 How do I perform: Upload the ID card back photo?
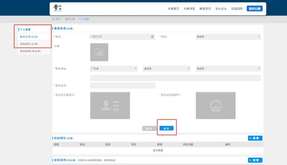[x=216, y=105]
